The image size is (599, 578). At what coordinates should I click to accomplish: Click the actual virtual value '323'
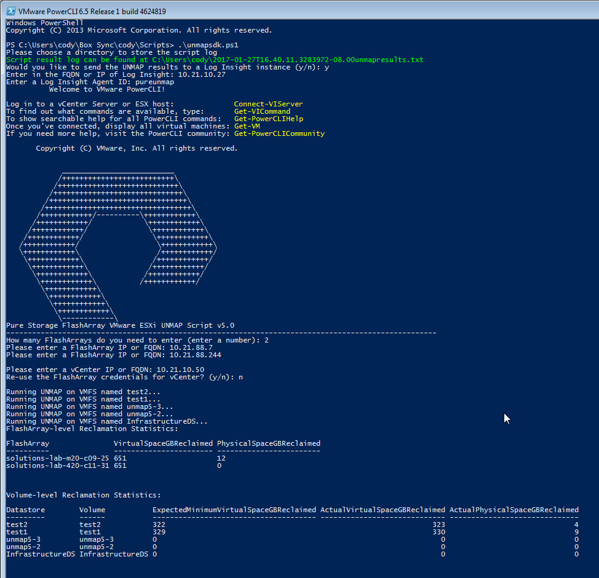438,525
